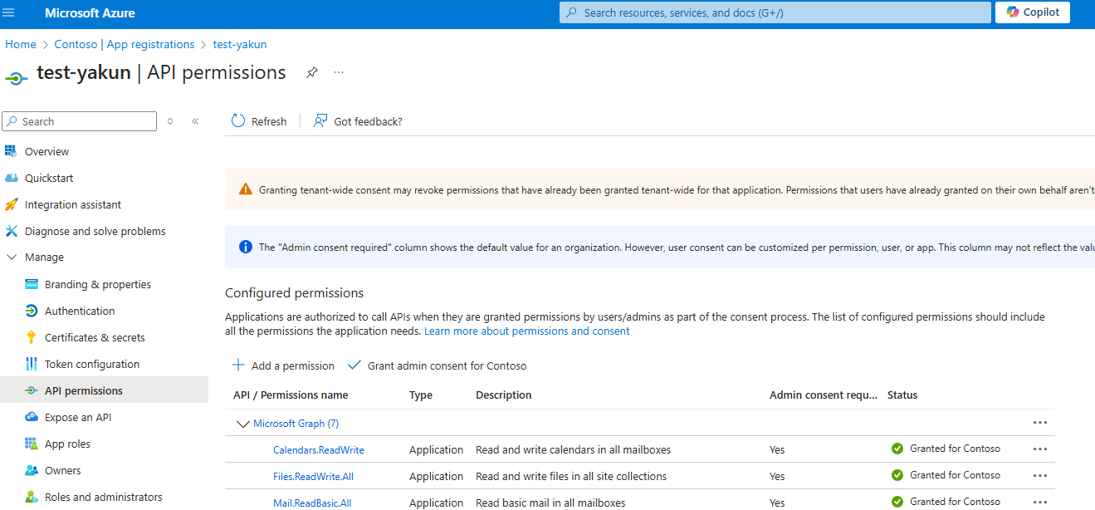The image size is (1095, 510).
Task: Click Add a permission
Action: coord(283,365)
